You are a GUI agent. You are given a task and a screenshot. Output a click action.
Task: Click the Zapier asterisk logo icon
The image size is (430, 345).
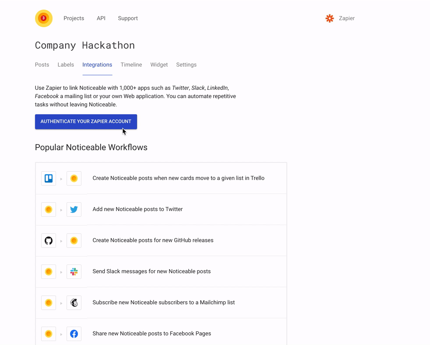(330, 18)
